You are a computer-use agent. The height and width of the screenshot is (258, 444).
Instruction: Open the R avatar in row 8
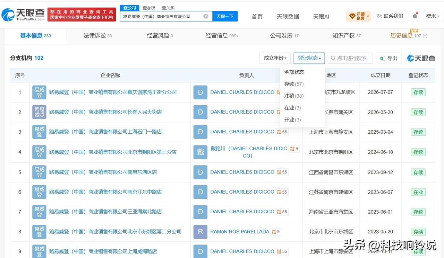click(200, 232)
